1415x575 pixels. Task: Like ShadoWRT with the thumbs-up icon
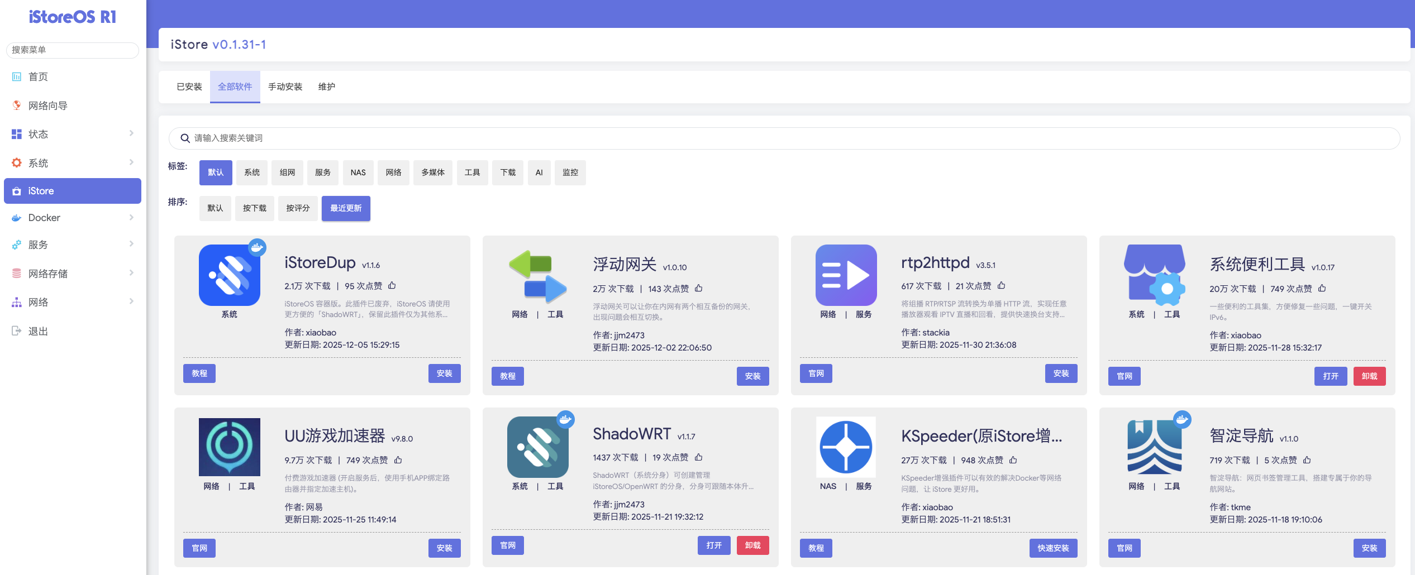click(x=698, y=457)
